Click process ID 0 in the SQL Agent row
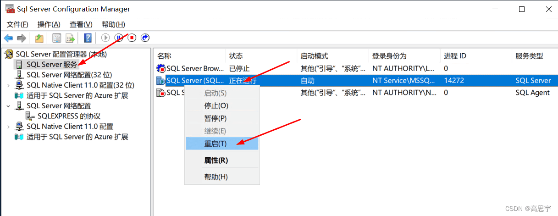 tap(446, 93)
